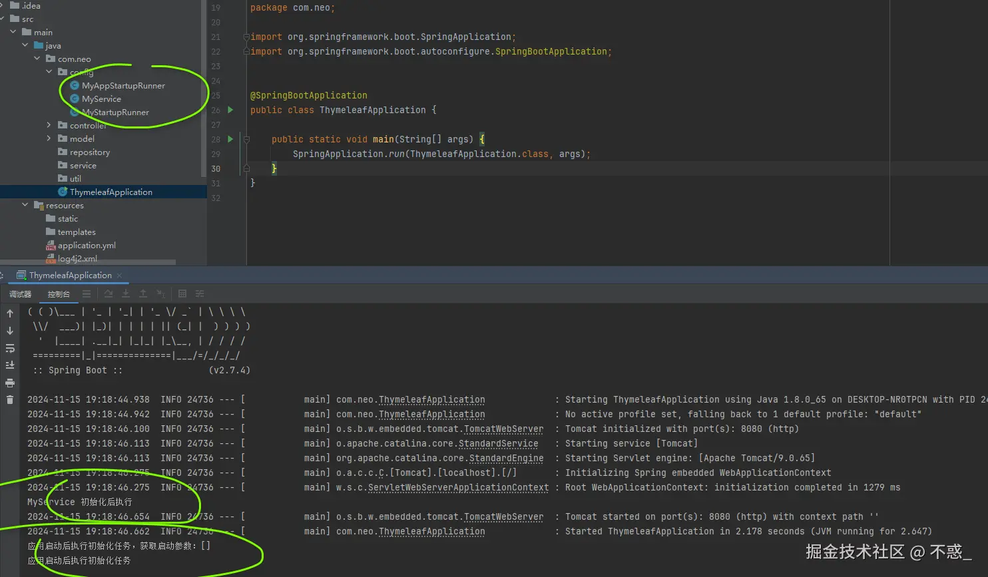
Task: Open the debug layout options list icon
Action: [x=87, y=293]
